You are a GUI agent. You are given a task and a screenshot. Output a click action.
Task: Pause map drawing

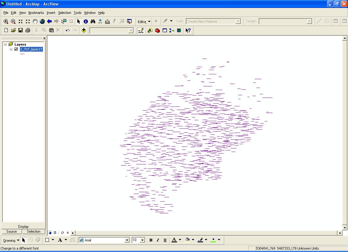click(x=68, y=233)
